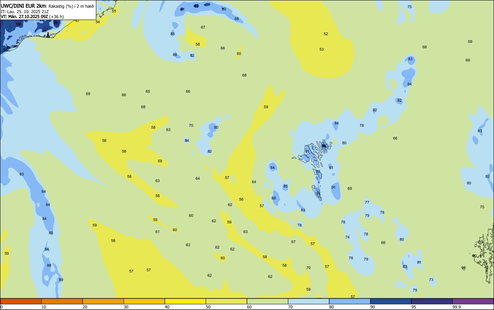Select the '99' humidity value near the coast
The height and width of the screenshot is (310, 494).
[x=56, y=23]
